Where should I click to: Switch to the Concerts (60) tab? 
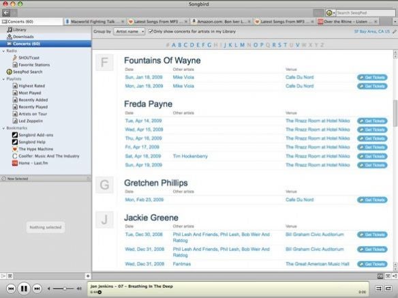(31, 22)
